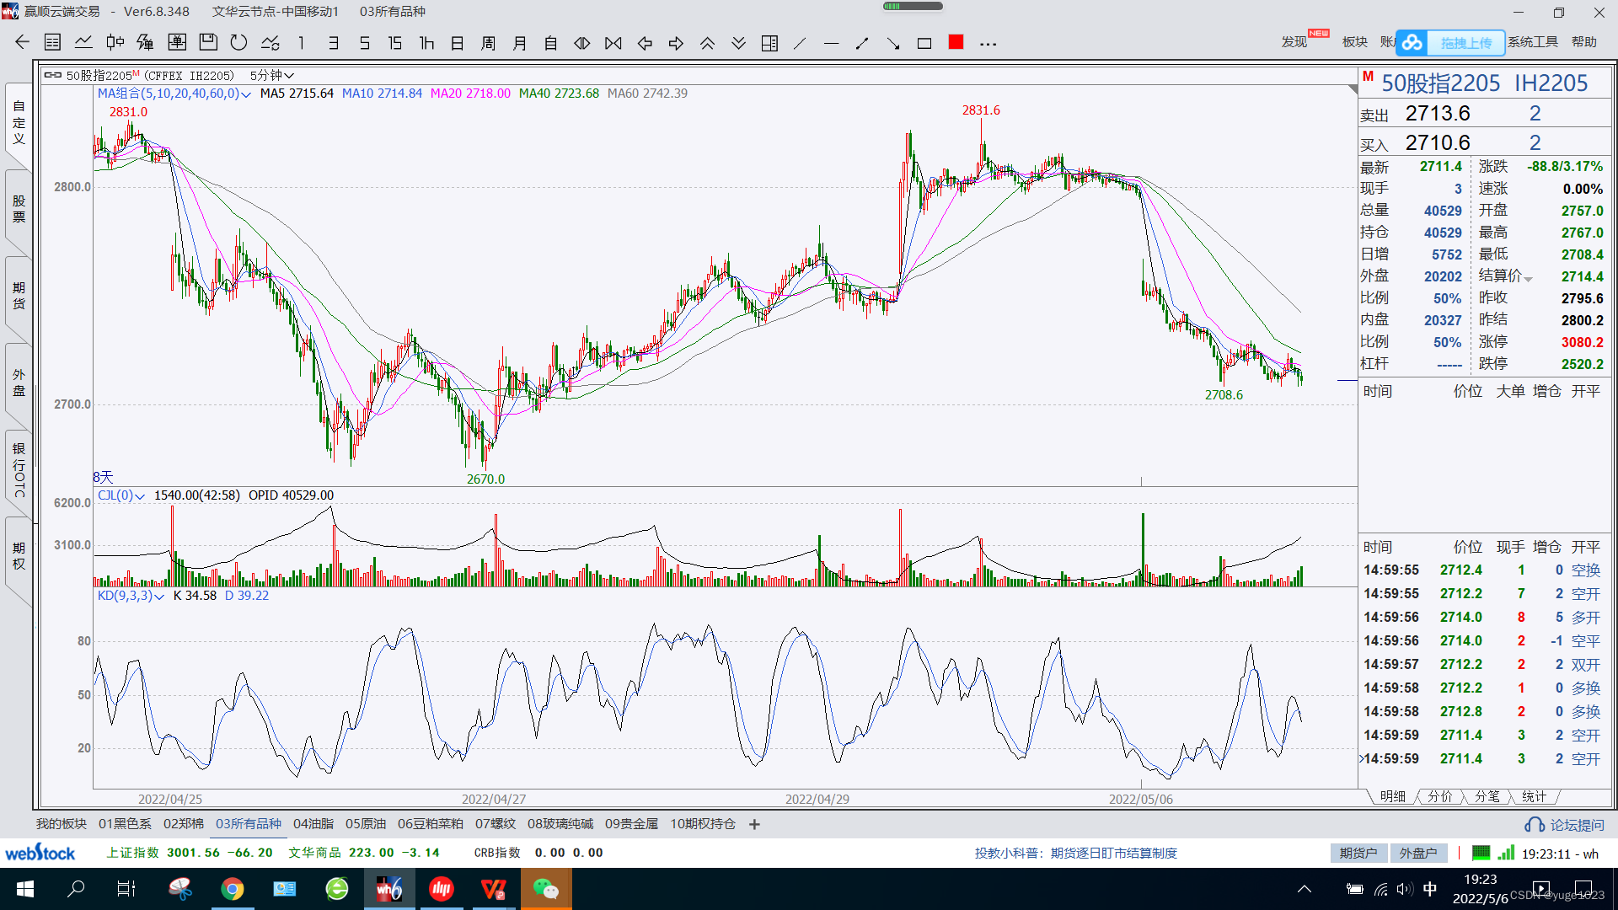Screen dimensions: 1618x910
Task: Click the 期货户 account button
Action: pos(1358,853)
